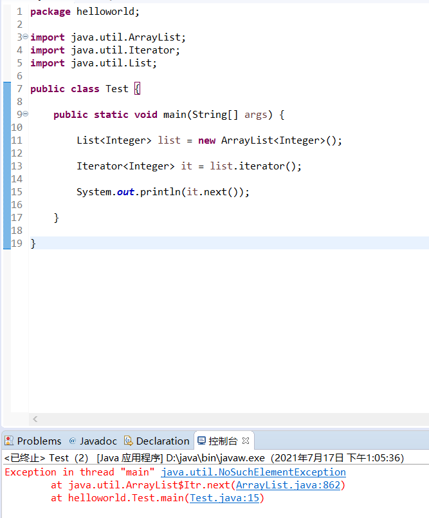Click the 'new ArrayList<Integer>()' statement
This screenshot has width=429, height=518.
(x=269, y=140)
